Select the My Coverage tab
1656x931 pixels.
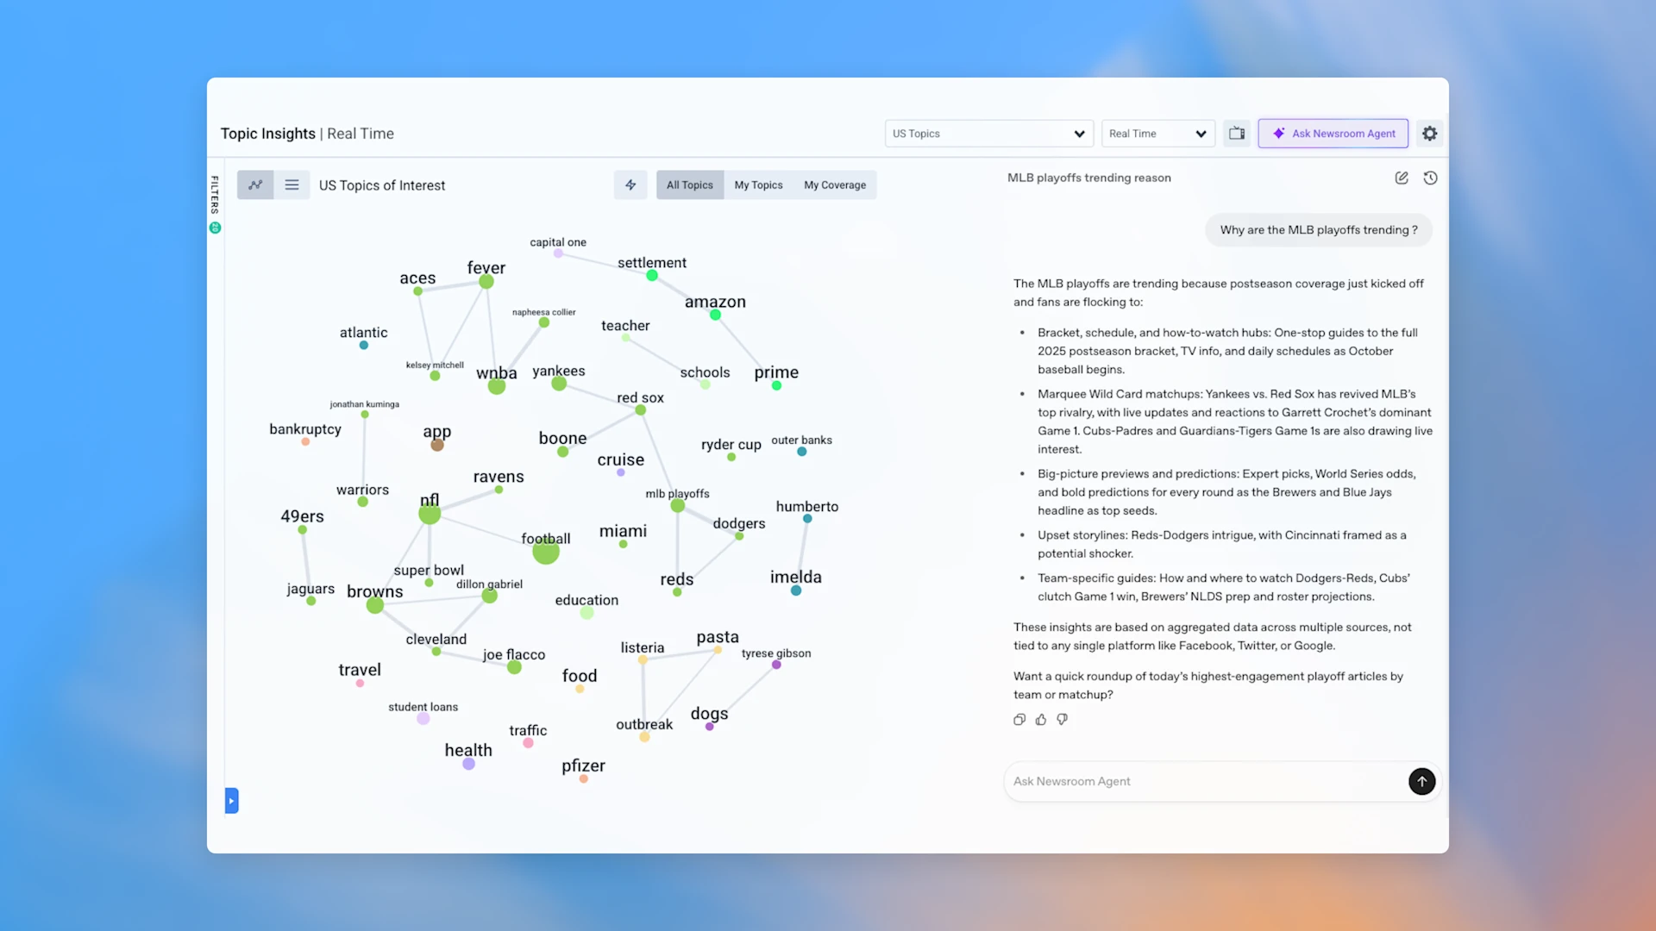coord(834,184)
